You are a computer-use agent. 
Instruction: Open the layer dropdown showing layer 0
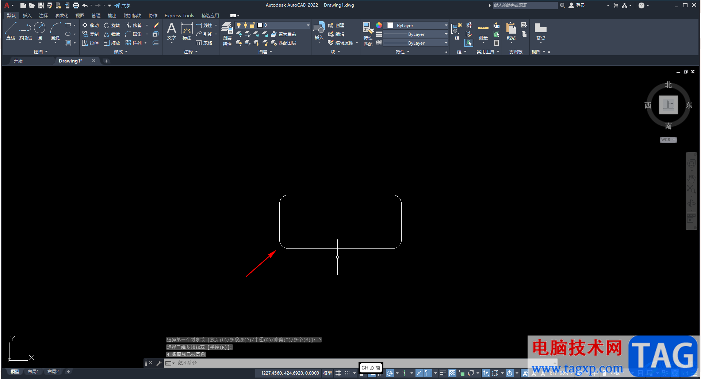click(x=272, y=25)
